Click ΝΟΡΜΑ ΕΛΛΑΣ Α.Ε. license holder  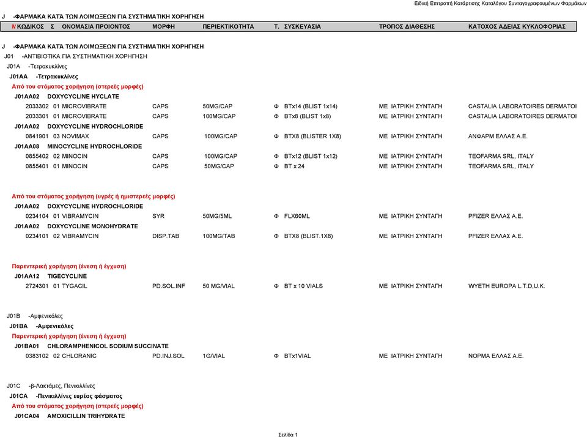[496, 356]
